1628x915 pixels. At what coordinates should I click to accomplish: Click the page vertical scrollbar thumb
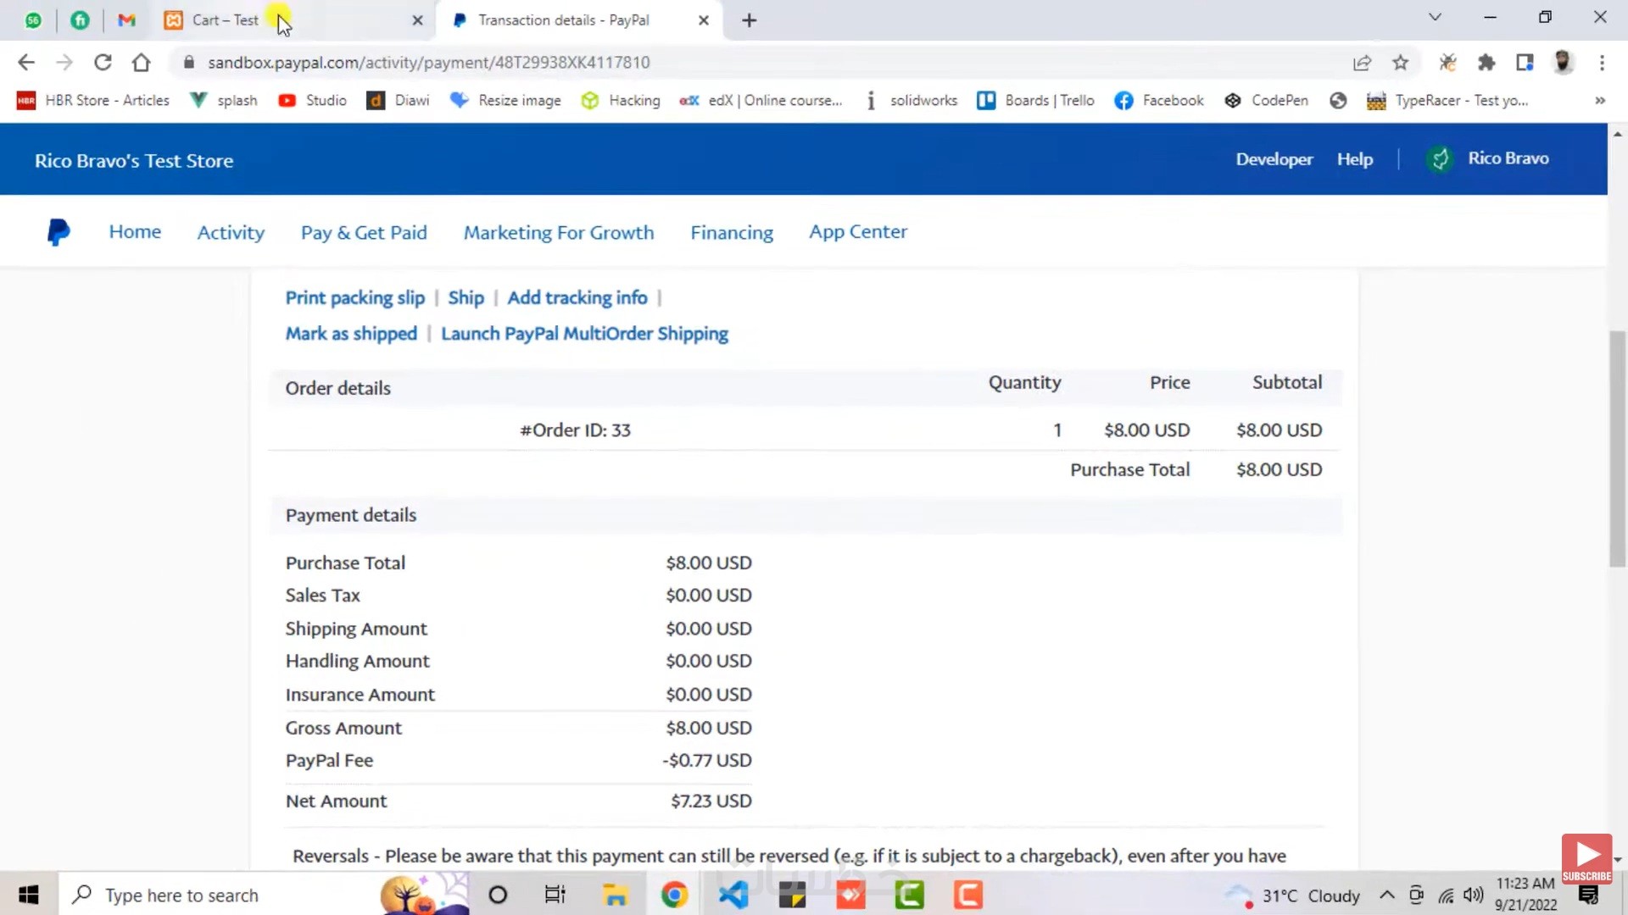1617,449
